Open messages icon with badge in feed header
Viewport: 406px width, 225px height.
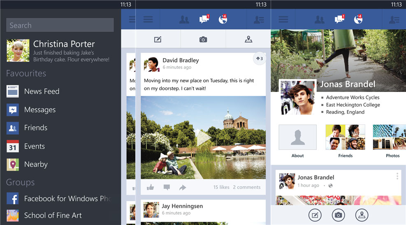pos(204,19)
